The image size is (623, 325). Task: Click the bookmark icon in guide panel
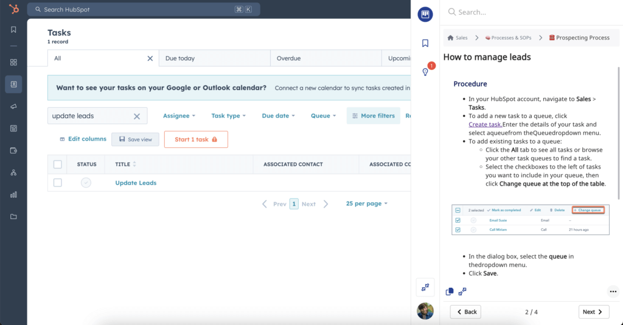[x=425, y=43]
